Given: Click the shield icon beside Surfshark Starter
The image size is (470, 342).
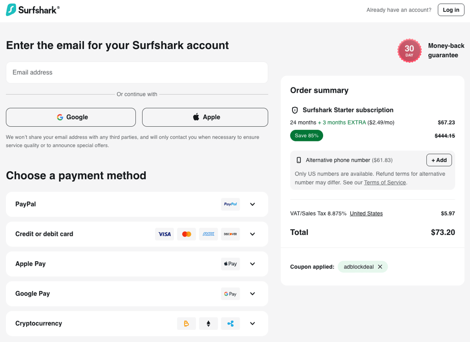Looking at the screenshot, I should click(295, 110).
